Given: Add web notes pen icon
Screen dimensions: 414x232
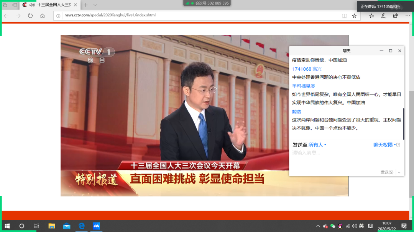Looking at the screenshot, I should (x=384, y=16).
